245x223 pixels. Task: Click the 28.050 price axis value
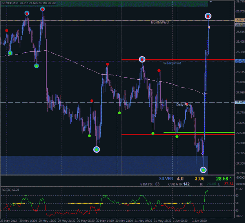pos(240,82)
